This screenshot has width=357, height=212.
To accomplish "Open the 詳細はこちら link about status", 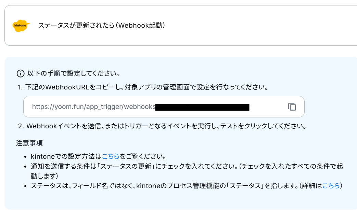I will 331,186.
